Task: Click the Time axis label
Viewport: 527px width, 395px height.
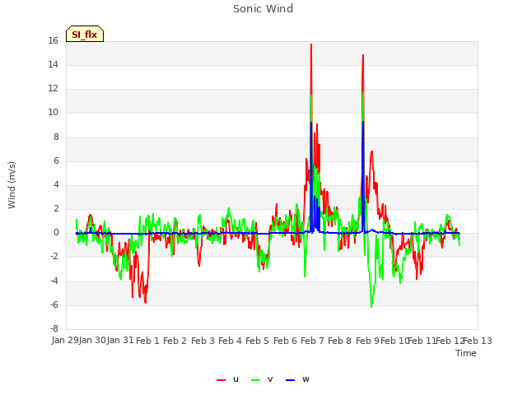Action: (x=466, y=353)
